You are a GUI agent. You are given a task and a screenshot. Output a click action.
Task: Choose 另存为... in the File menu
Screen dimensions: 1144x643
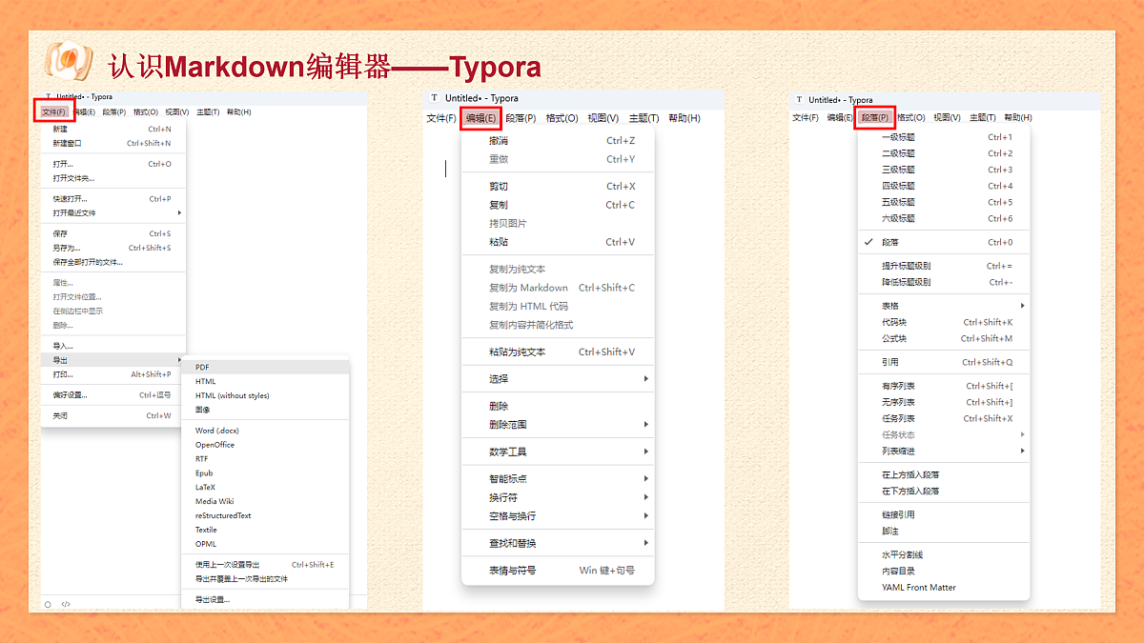click(x=113, y=248)
